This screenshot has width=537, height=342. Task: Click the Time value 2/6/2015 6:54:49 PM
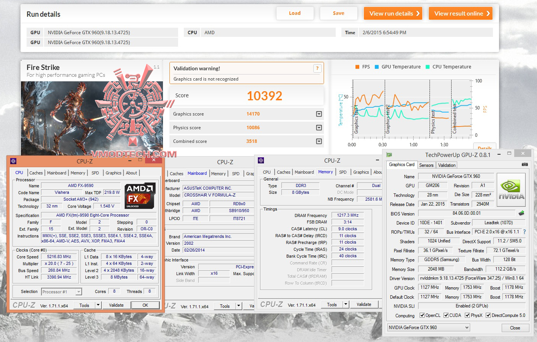[x=384, y=33]
